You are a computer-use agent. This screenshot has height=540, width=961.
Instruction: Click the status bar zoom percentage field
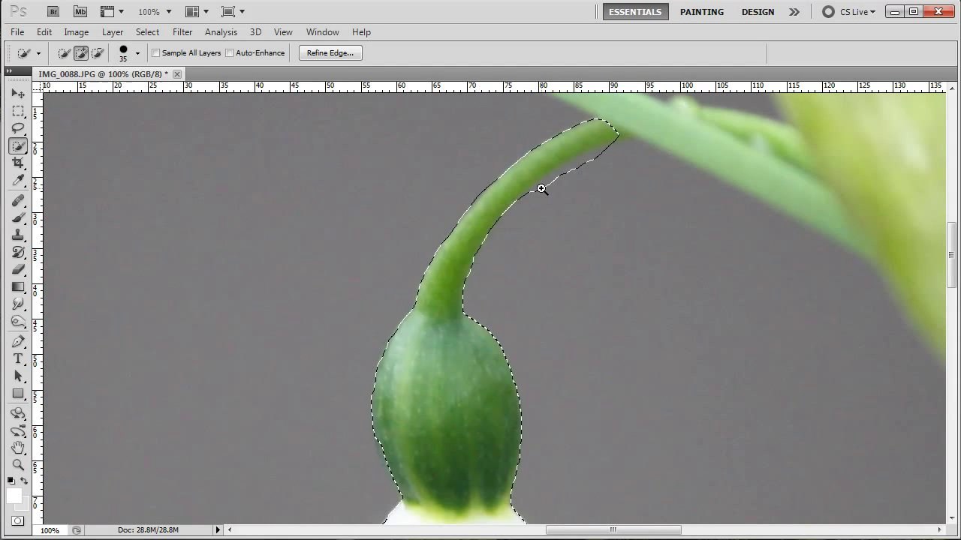[x=50, y=530]
